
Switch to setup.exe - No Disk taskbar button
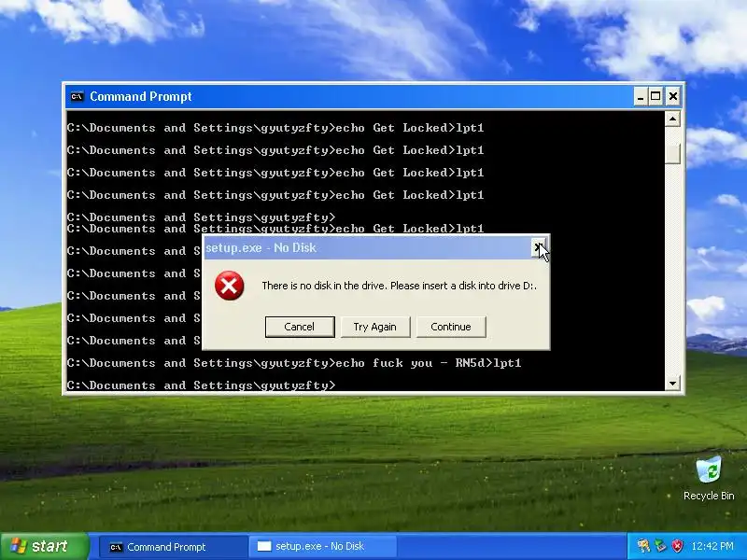click(322, 547)
